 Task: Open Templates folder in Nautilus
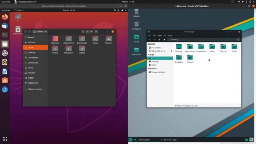(x=68, y=50)
